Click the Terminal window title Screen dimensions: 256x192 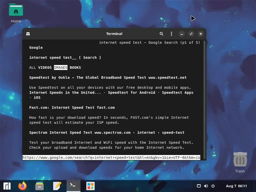tap(114, 34)
